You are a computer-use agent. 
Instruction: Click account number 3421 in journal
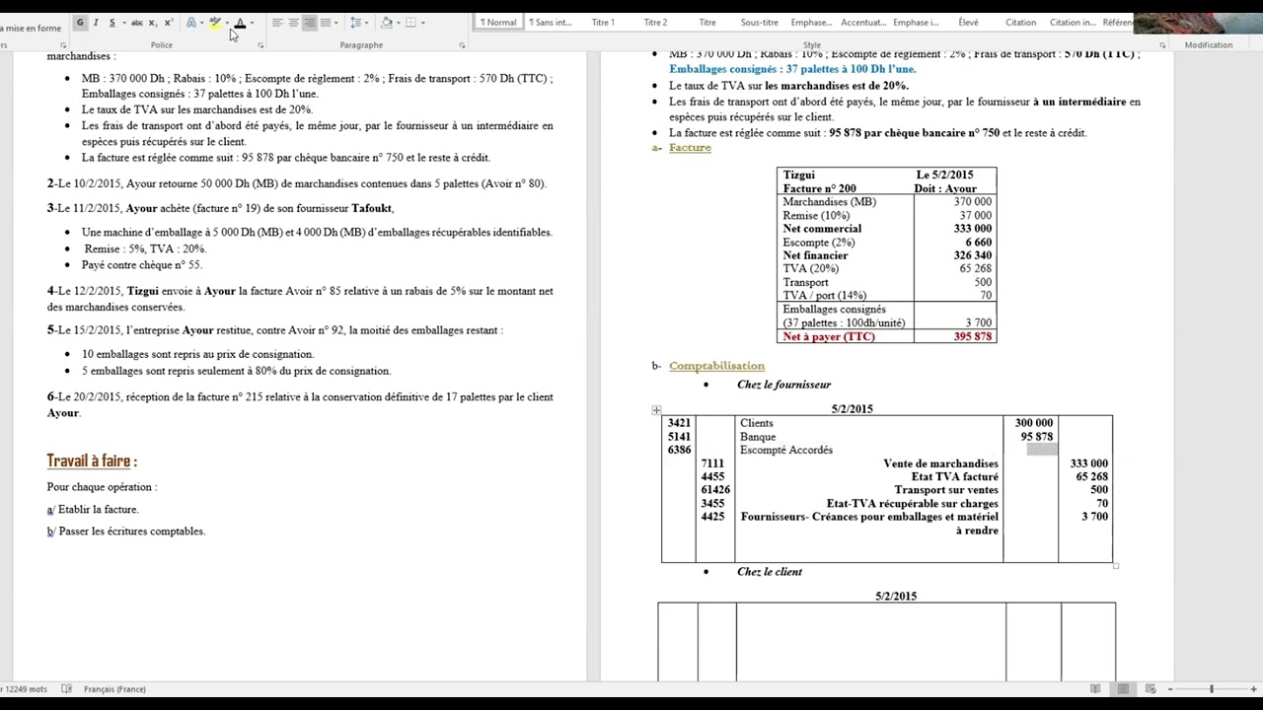coord(679,423)
